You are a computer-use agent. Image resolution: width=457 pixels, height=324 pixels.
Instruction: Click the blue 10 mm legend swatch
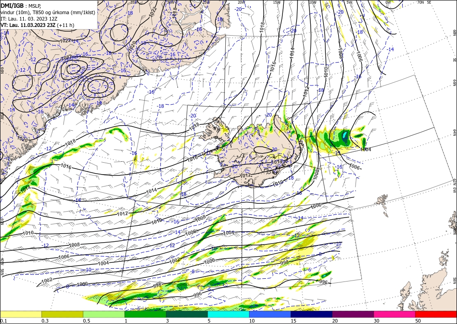(x=270, y=314)
